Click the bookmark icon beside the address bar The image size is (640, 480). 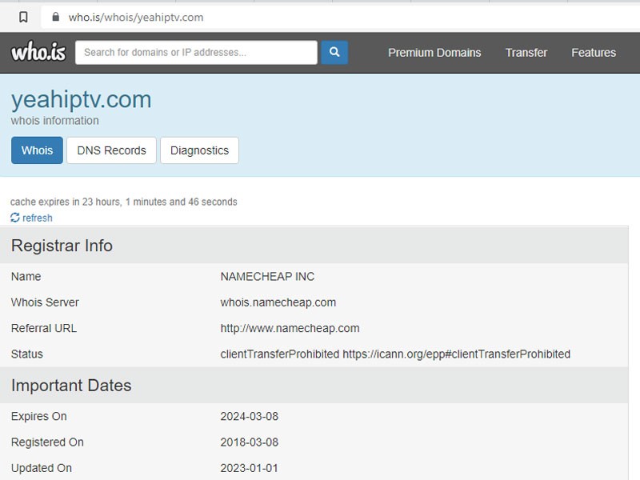(23, 17)
